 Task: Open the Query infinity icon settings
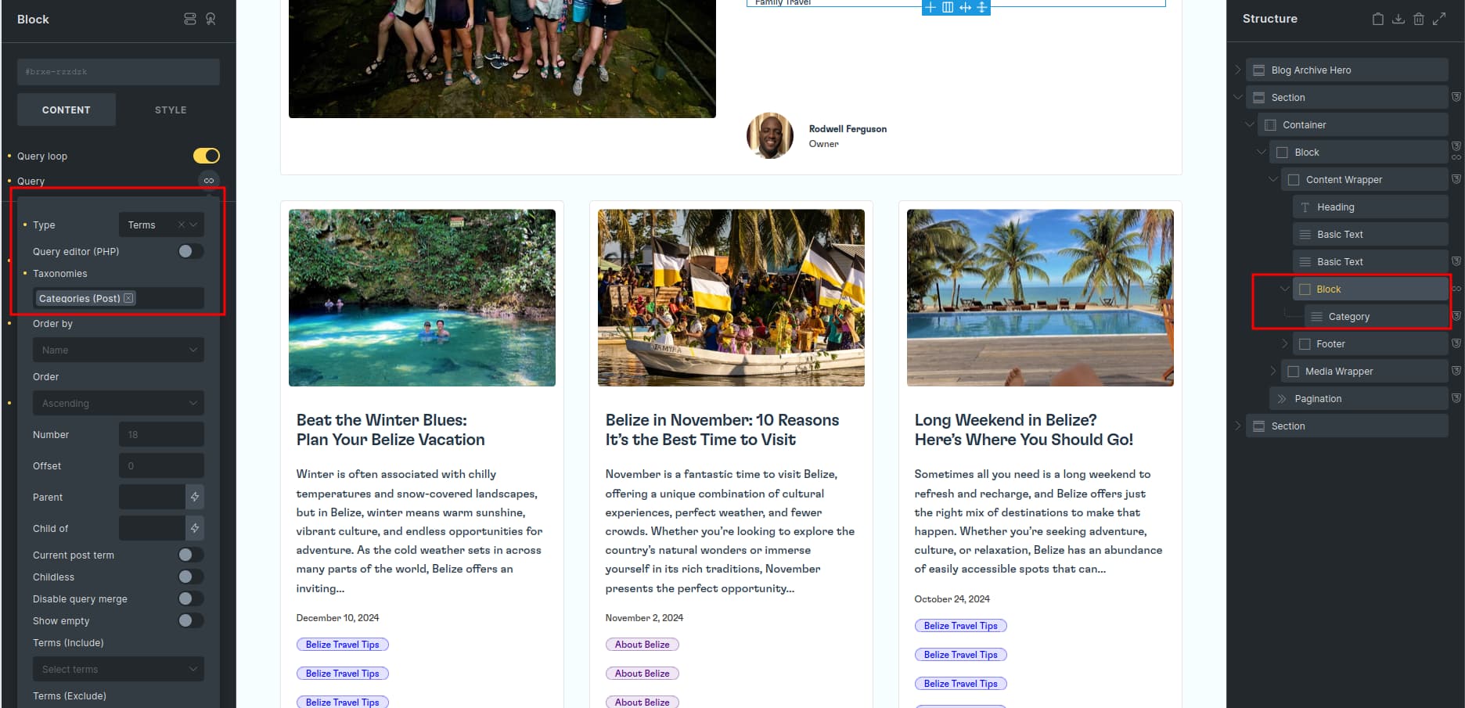tap(208, 181)
